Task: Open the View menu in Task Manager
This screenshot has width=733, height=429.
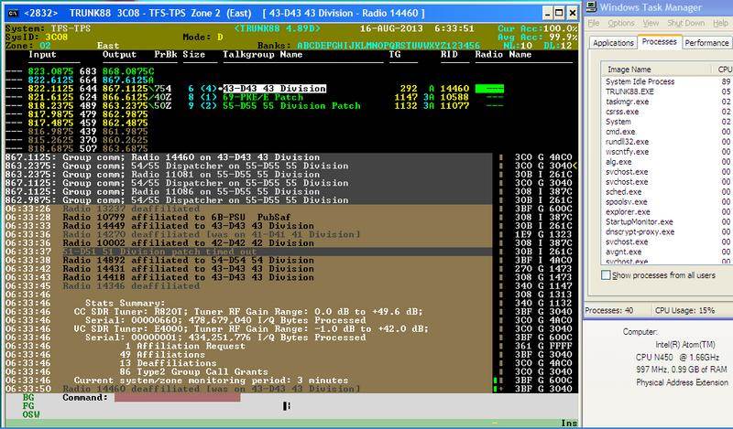Action: pos(651,23)
